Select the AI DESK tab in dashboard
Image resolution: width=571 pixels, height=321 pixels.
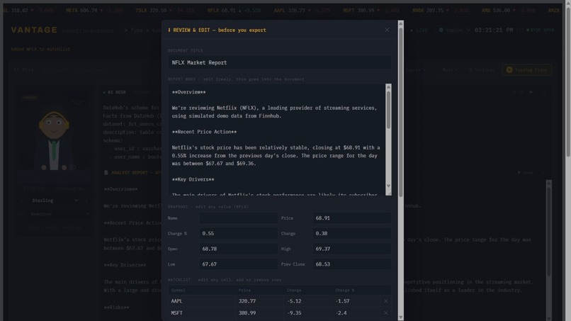click(23, 69)
